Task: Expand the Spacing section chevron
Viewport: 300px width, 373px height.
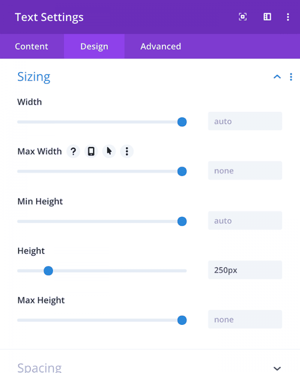Action: [277, 368]
